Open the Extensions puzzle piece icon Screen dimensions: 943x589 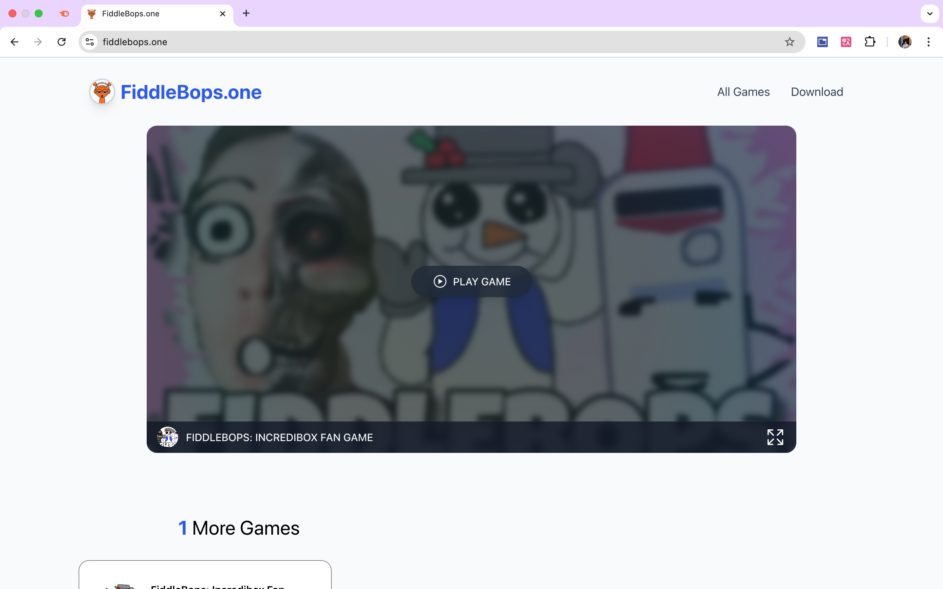pyautogui.click(x=870, y=42)
